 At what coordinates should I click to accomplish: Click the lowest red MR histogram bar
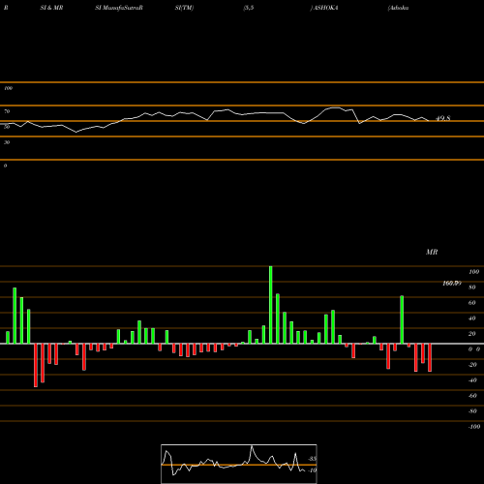click(x=36, y=365)
